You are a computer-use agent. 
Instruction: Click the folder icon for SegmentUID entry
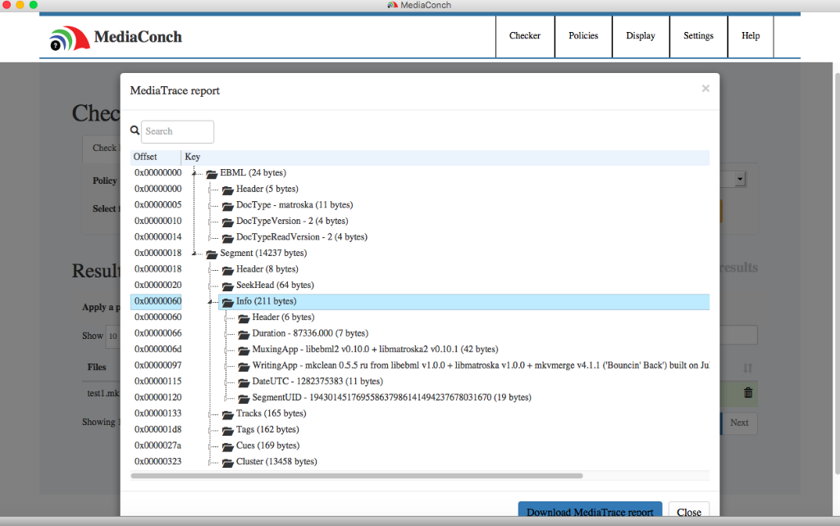244,399
